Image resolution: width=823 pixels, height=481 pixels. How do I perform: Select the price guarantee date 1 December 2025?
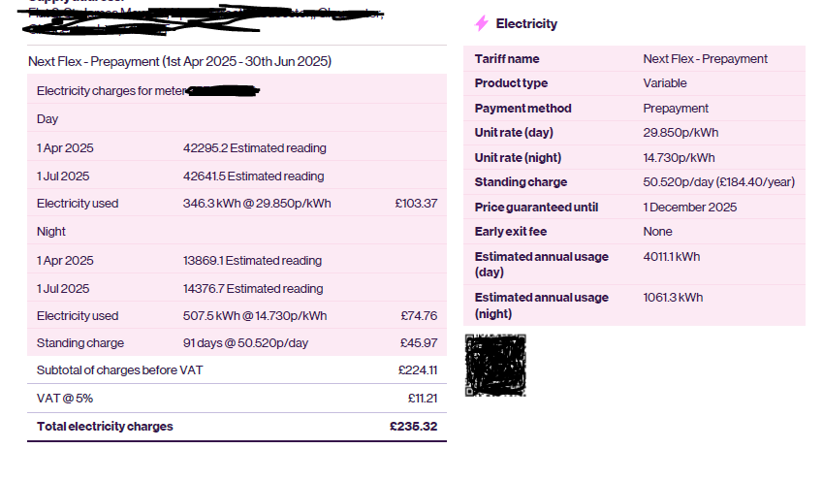coord(689,208)
